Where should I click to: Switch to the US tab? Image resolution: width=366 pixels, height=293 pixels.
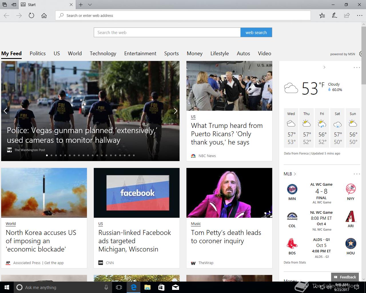[57, 54]
